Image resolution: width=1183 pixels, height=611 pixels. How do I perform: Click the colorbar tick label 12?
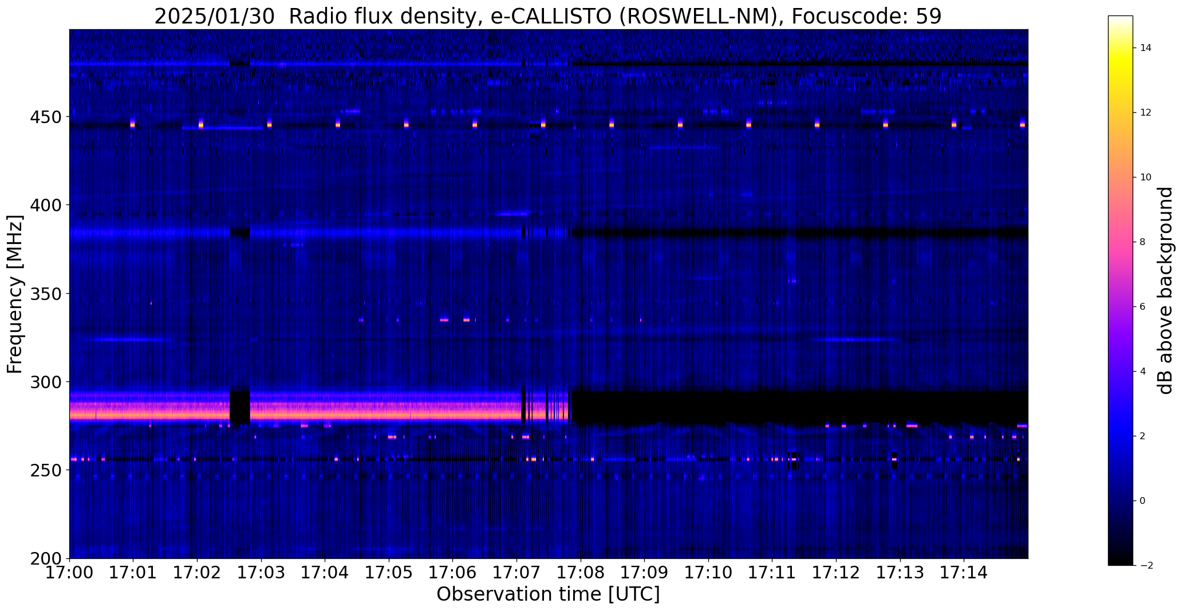(x=1146, y=113)
